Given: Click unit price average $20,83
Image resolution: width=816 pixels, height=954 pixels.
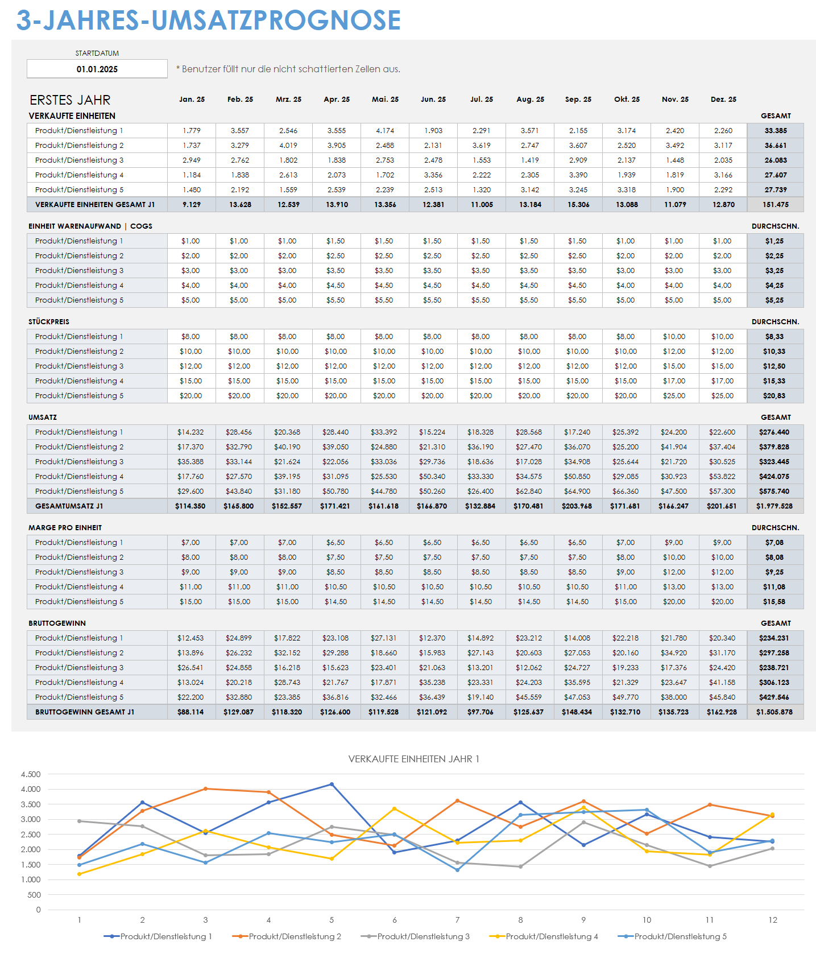Looking at the screenshot, I should (776, 396).
